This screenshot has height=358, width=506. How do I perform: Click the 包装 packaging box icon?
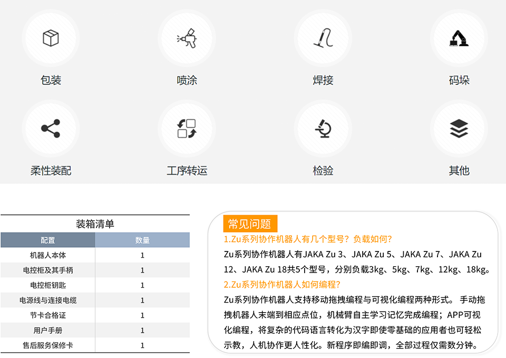tap(51, 38)
